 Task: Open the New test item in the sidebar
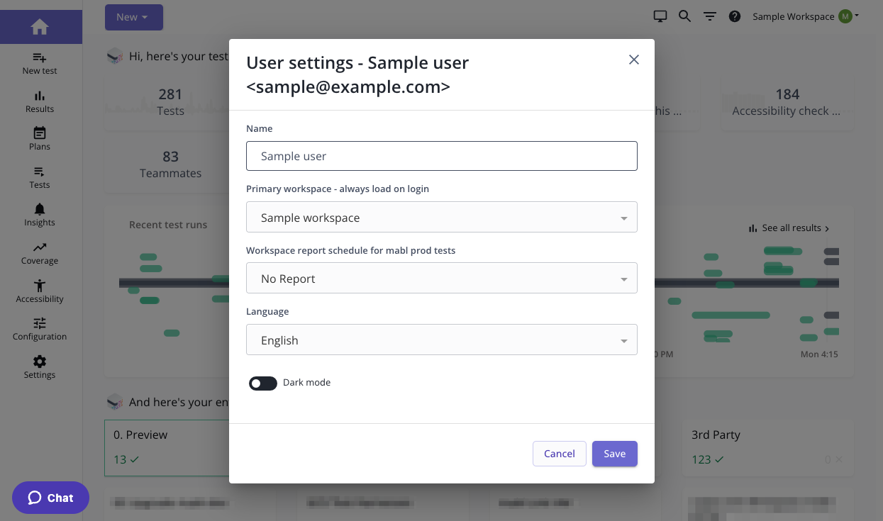click(39, 64)
